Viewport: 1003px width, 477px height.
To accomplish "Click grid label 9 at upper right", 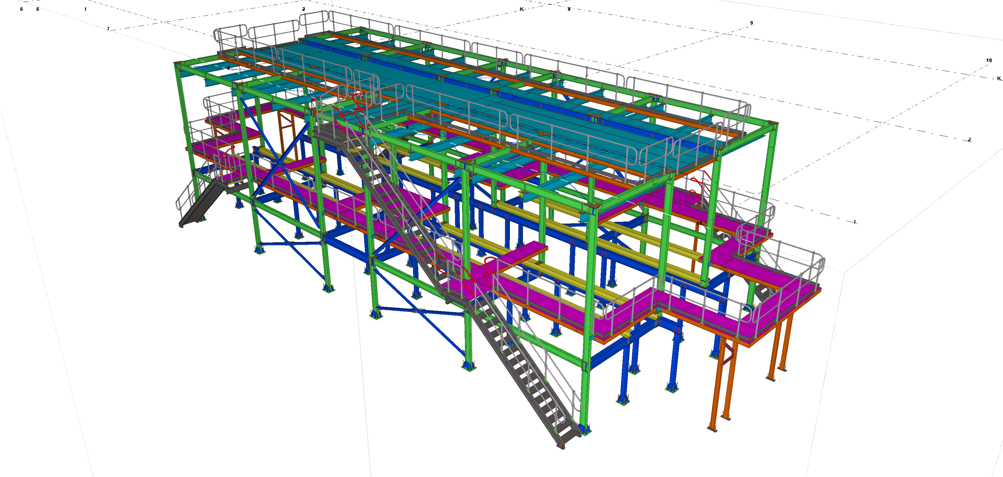I will 751,23.
